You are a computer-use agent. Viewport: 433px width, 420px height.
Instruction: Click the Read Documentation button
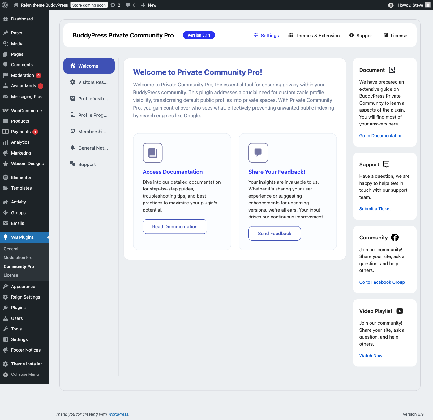(175, 226)
